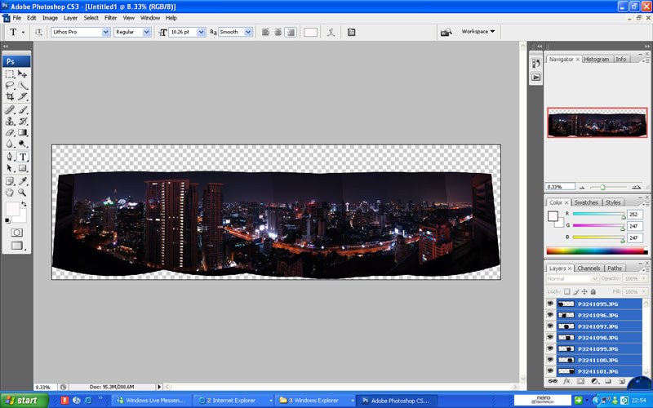Select the Brush tool
Image resolution: width=653 pixels, height=408 pixels.
point(23,110)
